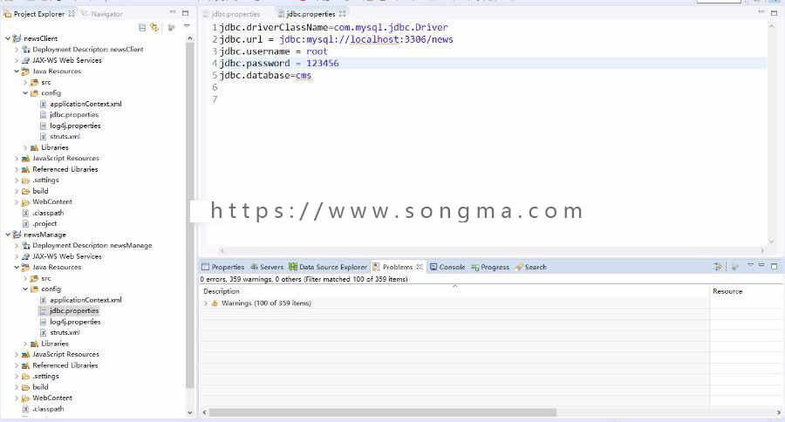
Task: Expand Libraries under newsClient
Action: point(25,147)
